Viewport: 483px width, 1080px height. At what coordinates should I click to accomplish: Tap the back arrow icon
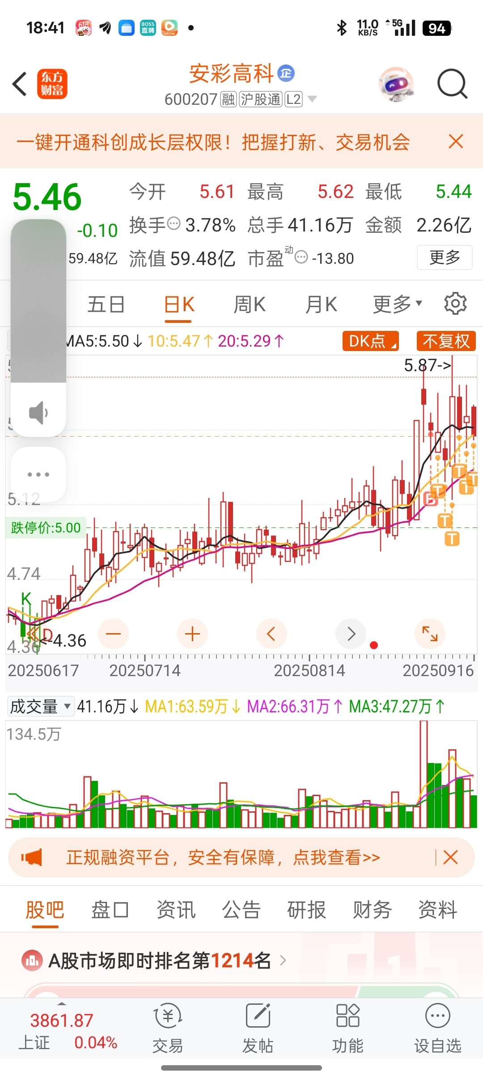click(x=20, y=84)
